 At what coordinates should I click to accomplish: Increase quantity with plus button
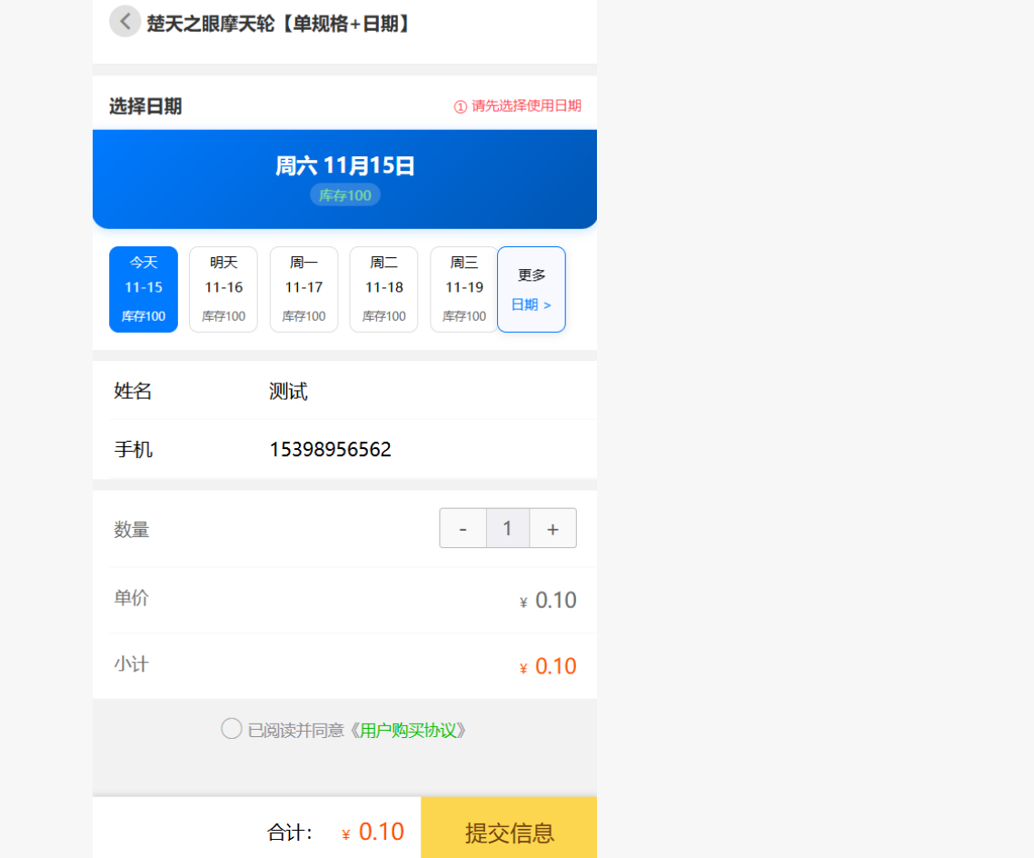(552, 528)
